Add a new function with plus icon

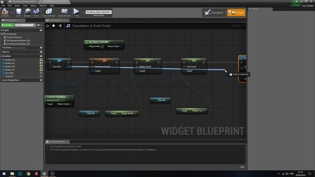coord(41,48)
